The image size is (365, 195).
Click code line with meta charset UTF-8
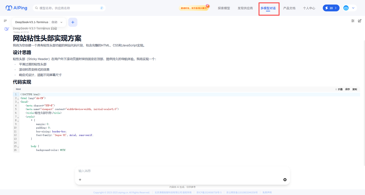point(40,105)
